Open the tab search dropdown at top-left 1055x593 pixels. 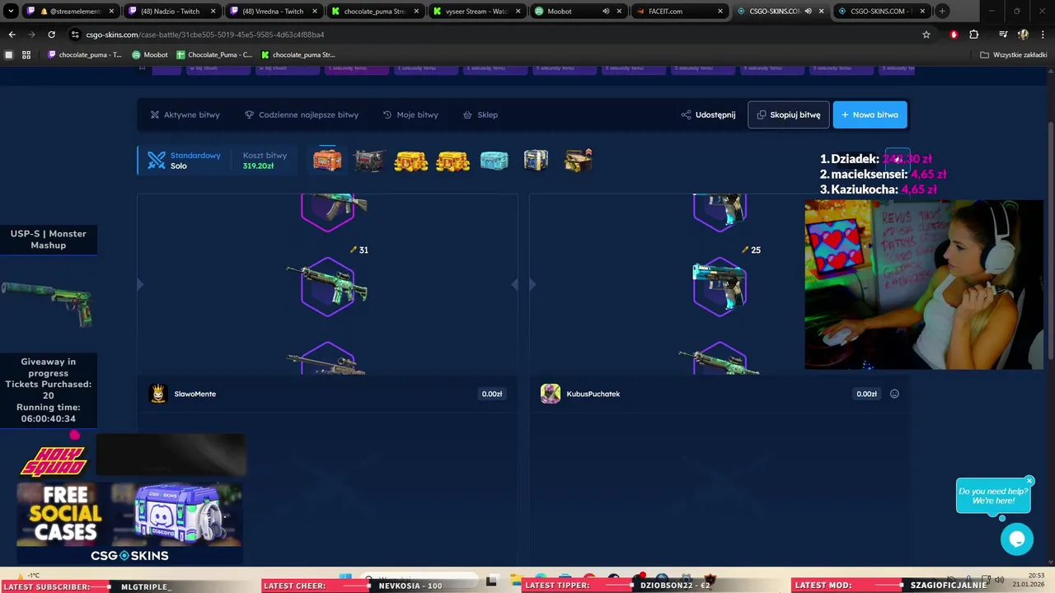pos(11,11)
